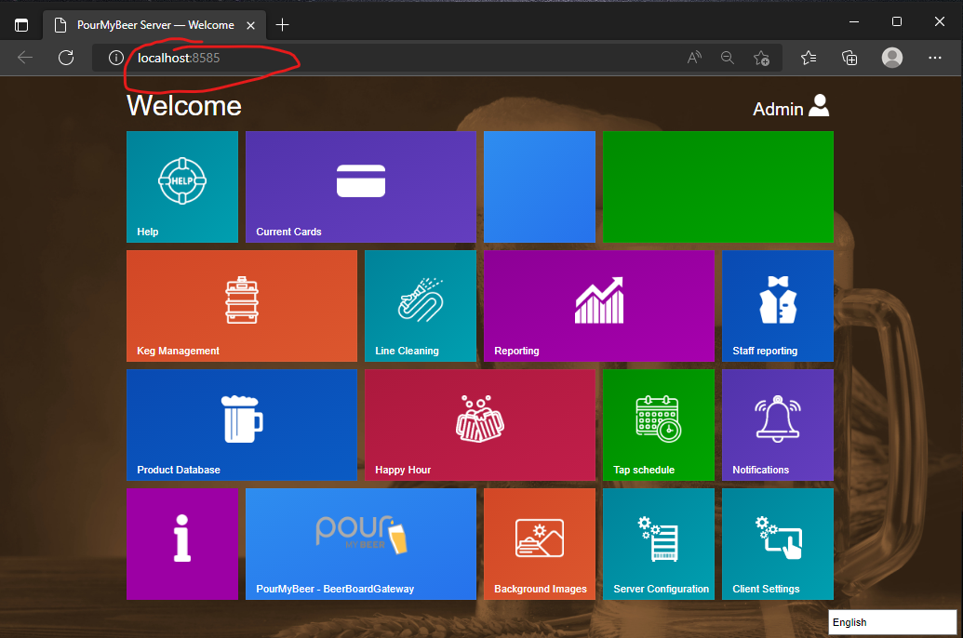Add this page to favorites
Screen dimensions: 963x638
click(x=761, y=58)
